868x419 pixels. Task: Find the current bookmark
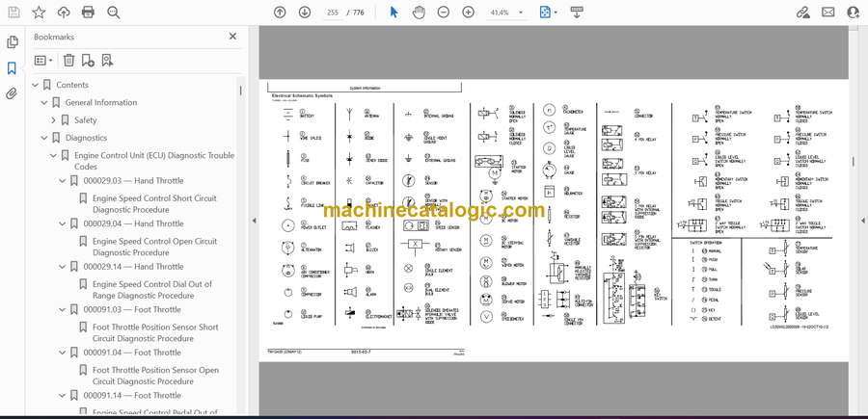(x=107, y=61)
